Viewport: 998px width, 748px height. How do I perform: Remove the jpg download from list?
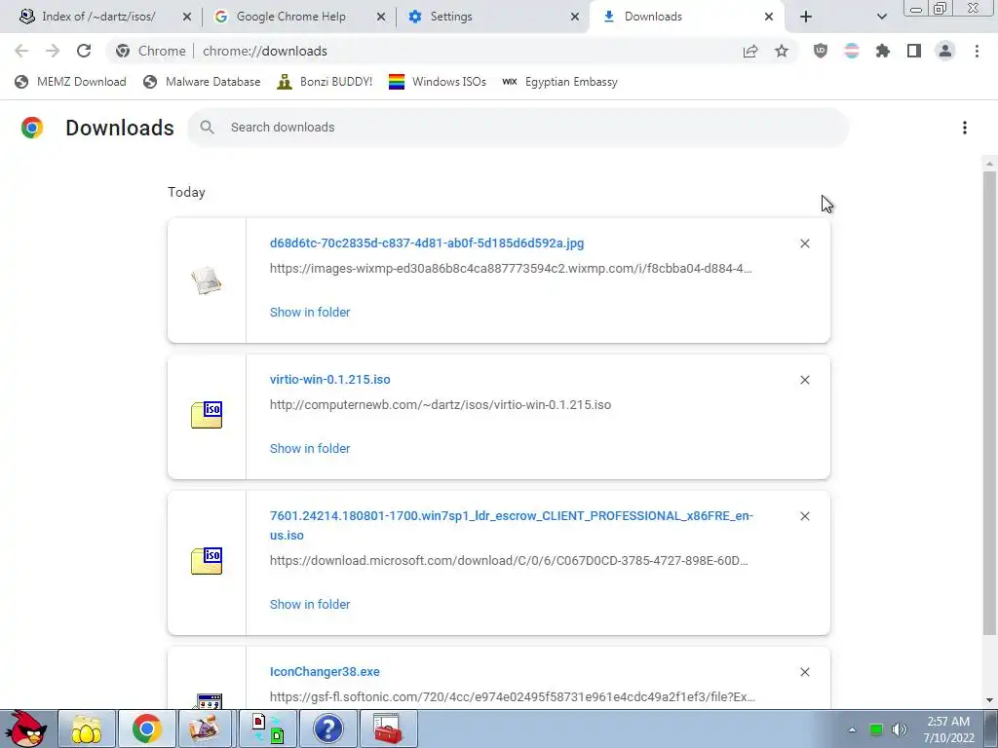coord(804,243)
